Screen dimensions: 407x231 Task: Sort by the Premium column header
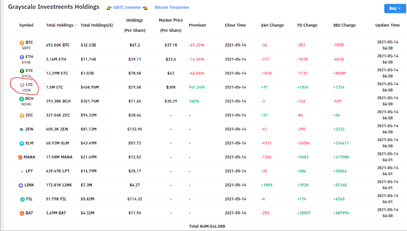[x=197, y=25]
